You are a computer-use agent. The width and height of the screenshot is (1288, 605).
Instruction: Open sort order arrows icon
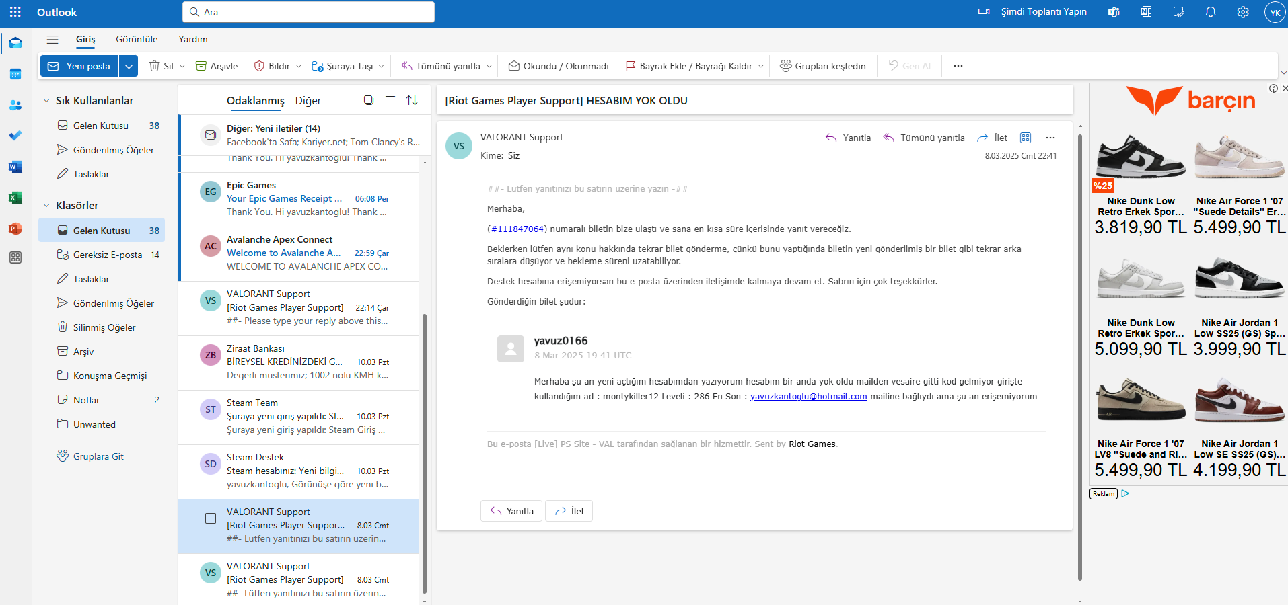(x=412, y=100)
